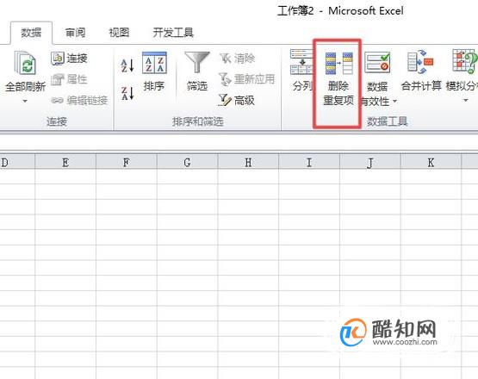This screenshot has height=379, width=478.
Task: Select column D header
Action: coord(17,162)
